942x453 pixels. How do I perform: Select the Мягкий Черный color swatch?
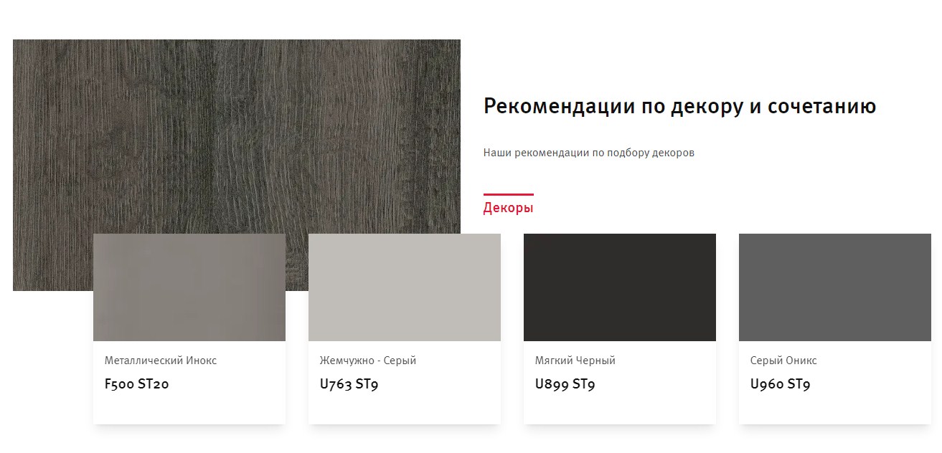(620, 287)
